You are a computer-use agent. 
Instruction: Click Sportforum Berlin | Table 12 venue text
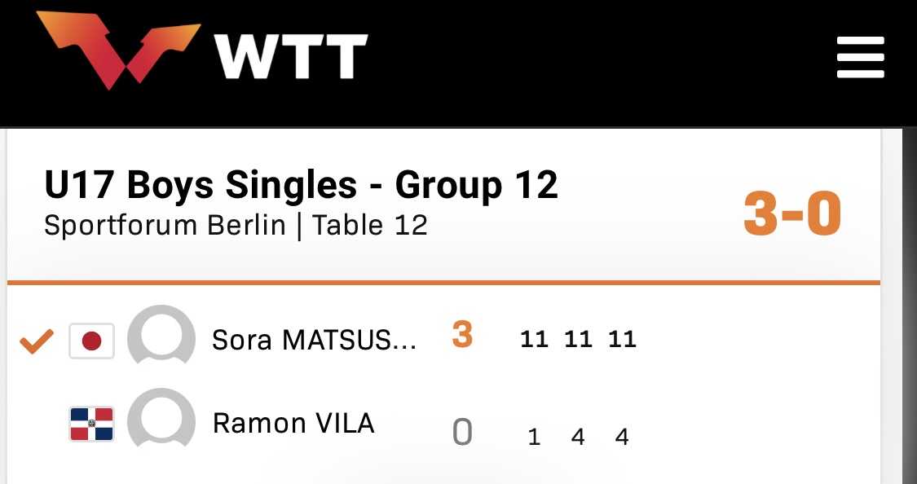[x=236, y=225]
